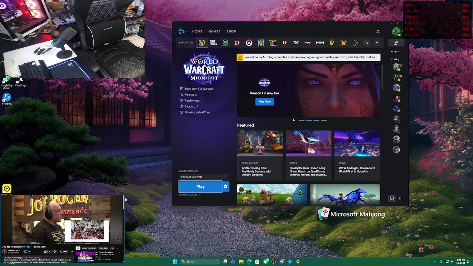Screen dimensions: 473x266
Task: Jump to the first carousel slide indicator
Action: pos(302,120)
